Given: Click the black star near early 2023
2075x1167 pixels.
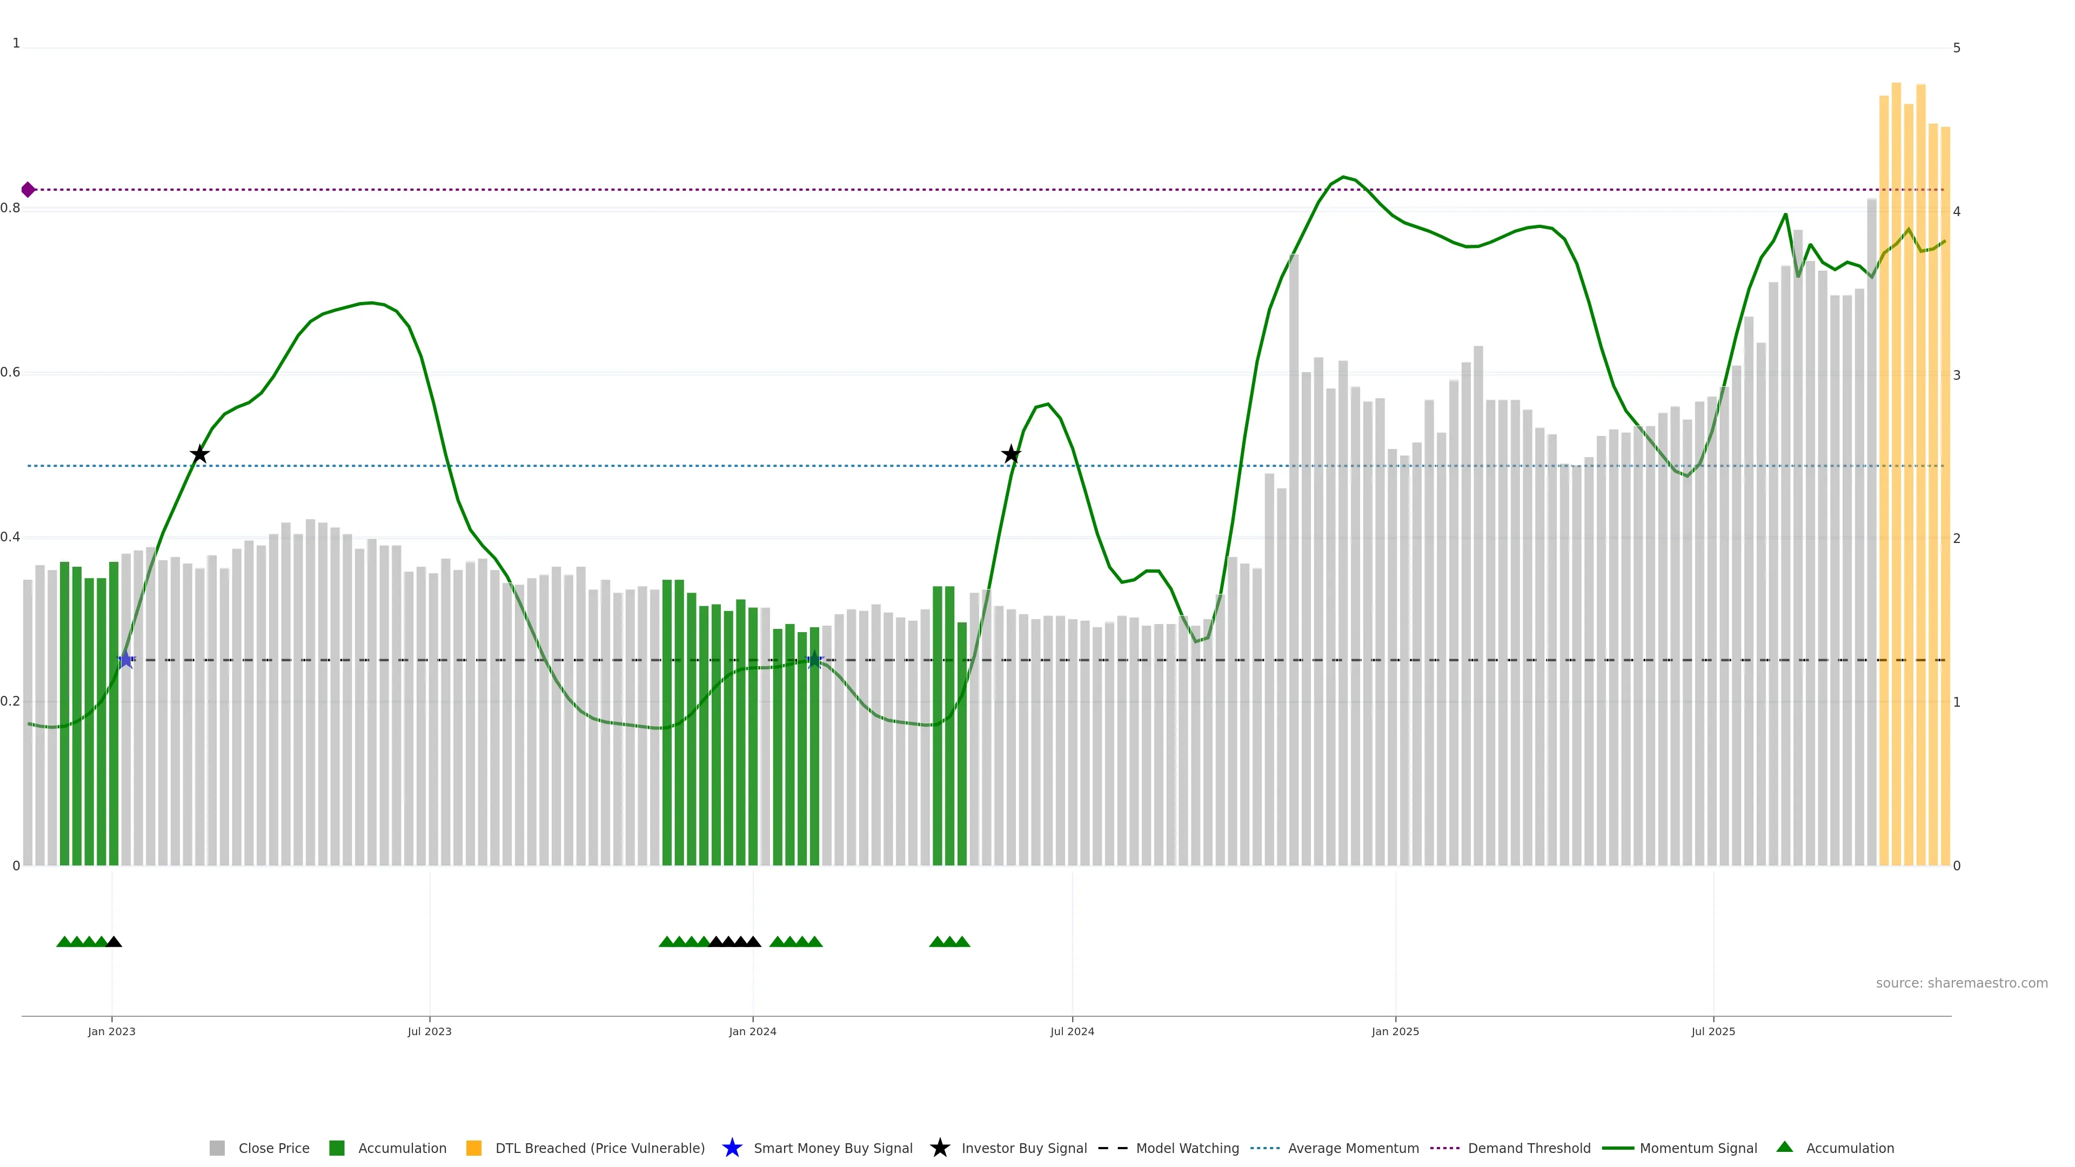Looking at the screenshot, I should point(200,454).
